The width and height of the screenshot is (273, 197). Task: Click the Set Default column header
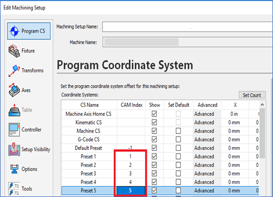[x=179, y=105]
